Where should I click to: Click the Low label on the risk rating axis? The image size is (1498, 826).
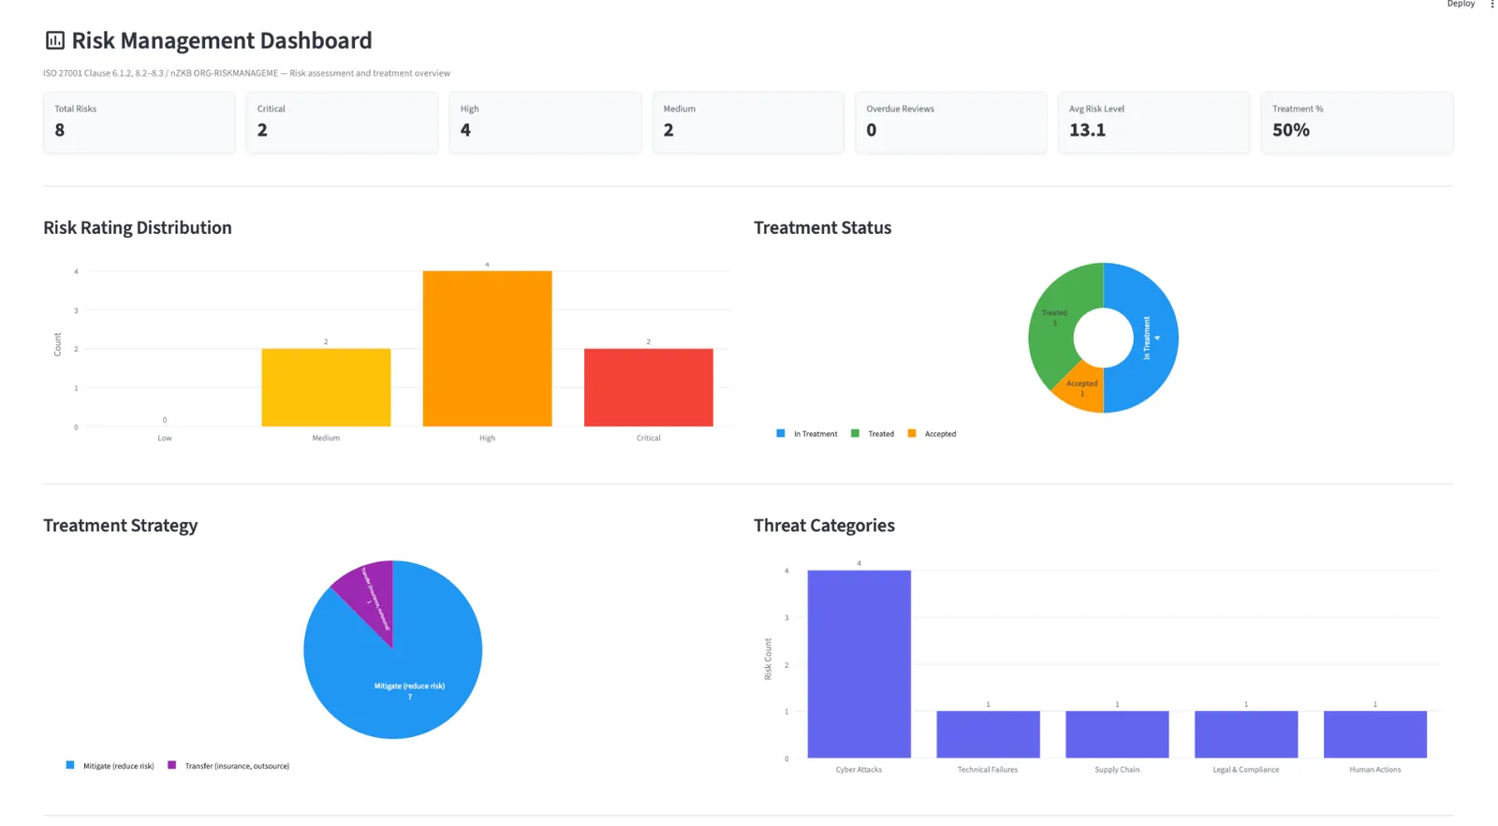pos(165,438)
